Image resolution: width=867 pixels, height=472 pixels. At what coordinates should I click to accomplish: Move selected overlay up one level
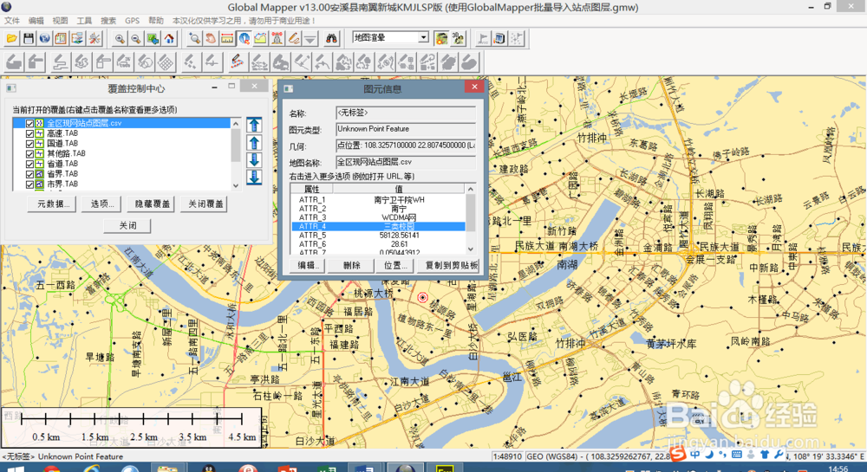(x=254, y=142)
